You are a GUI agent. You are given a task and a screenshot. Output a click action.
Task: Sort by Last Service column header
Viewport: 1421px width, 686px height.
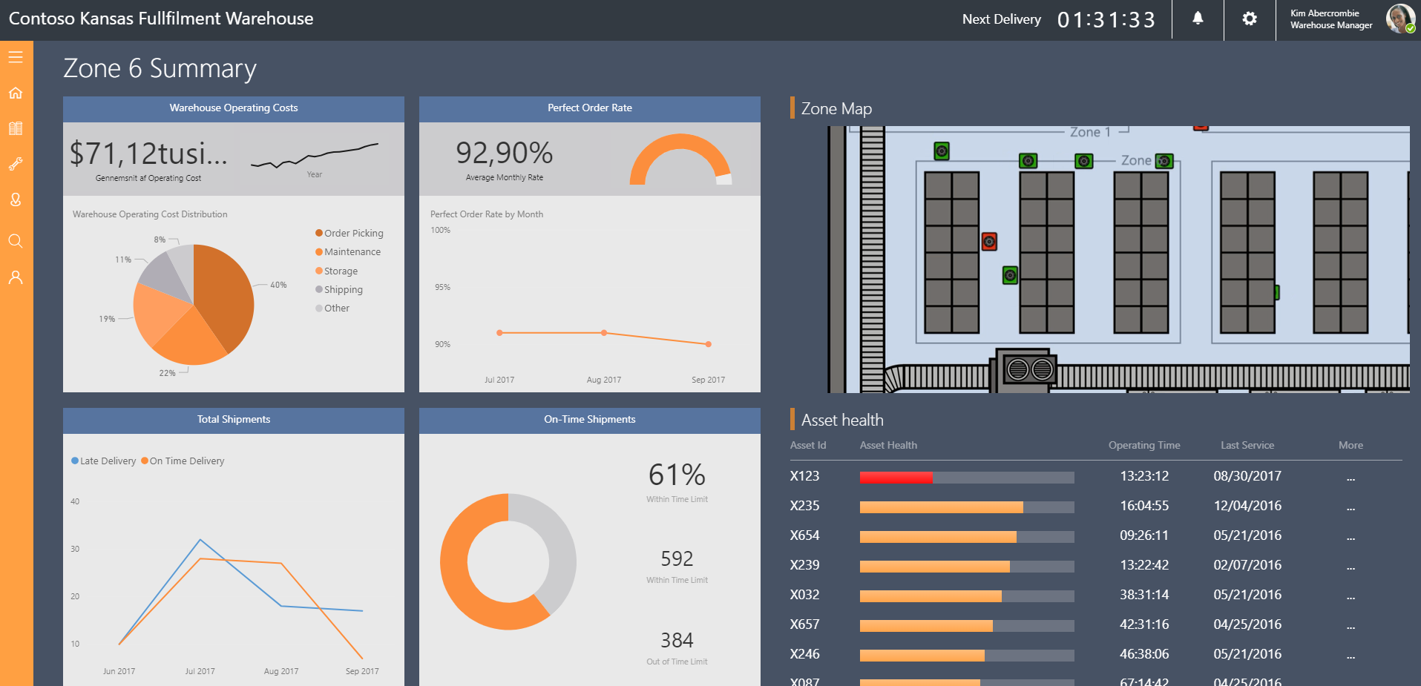[x=1247, y=445]
